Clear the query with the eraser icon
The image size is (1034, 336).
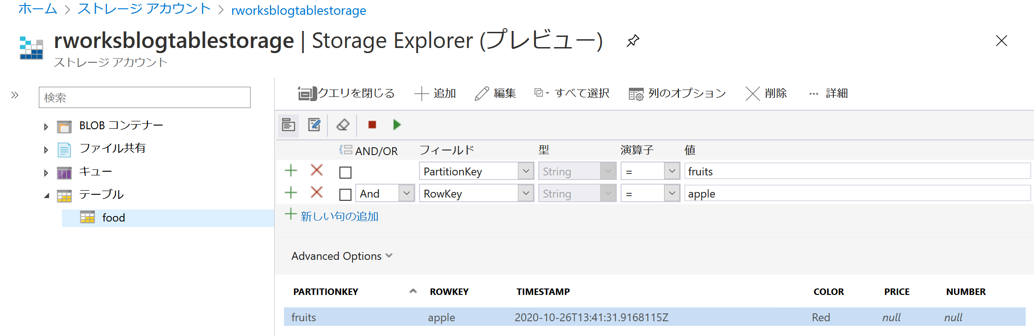click(x=343, y=125)
